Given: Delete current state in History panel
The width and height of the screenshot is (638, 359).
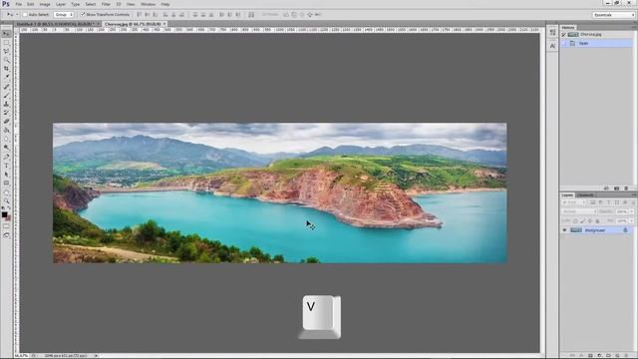Looking at the screenshot, I should coord(626,188).
